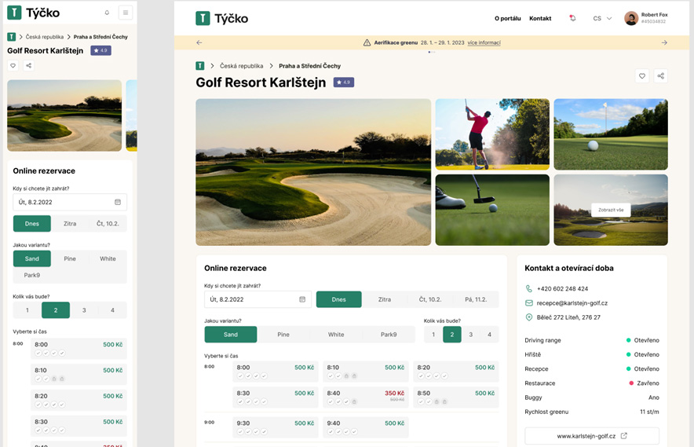Expand the CS language dropdown
The image size is (694, 447).
point(602,18)
